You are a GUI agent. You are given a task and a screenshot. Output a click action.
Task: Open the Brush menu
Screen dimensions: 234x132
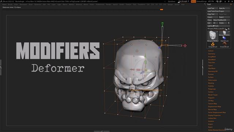[10, 4]
